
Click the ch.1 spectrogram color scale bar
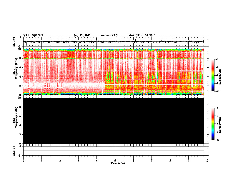pyautogui.click(x=213, y=75)
